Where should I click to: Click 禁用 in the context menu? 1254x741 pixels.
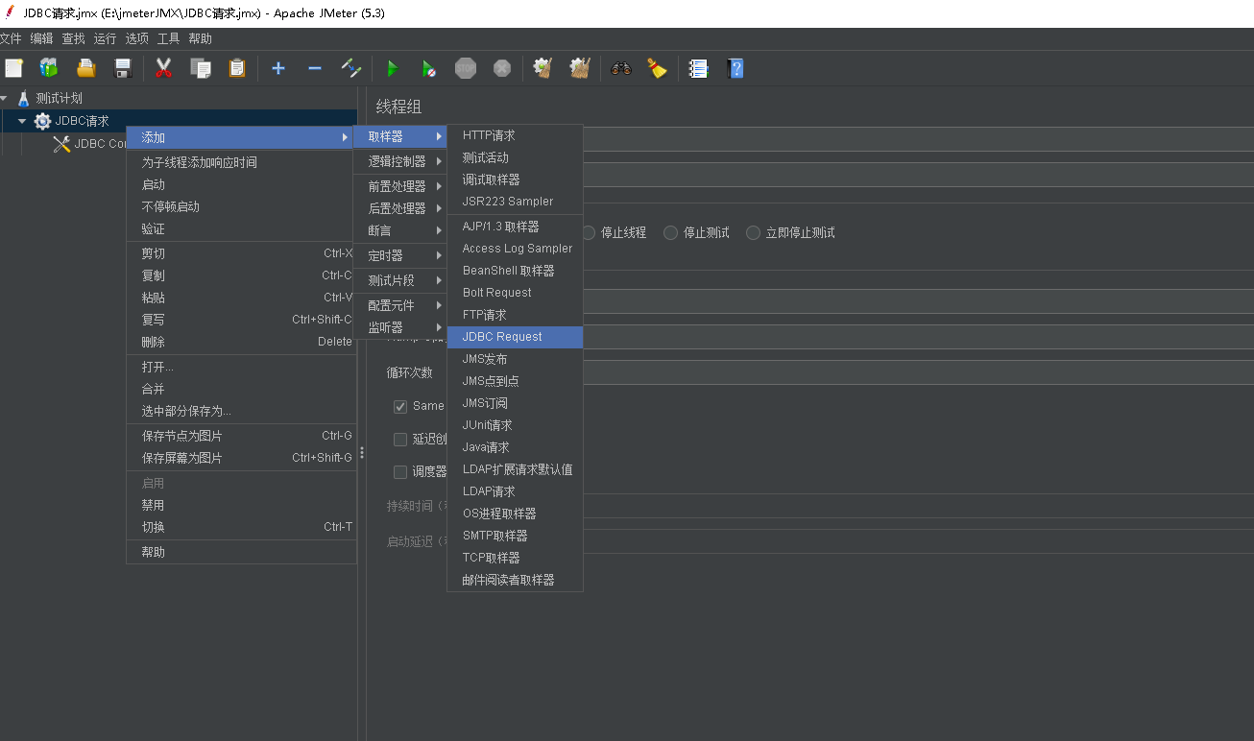[x=241, y=505]
